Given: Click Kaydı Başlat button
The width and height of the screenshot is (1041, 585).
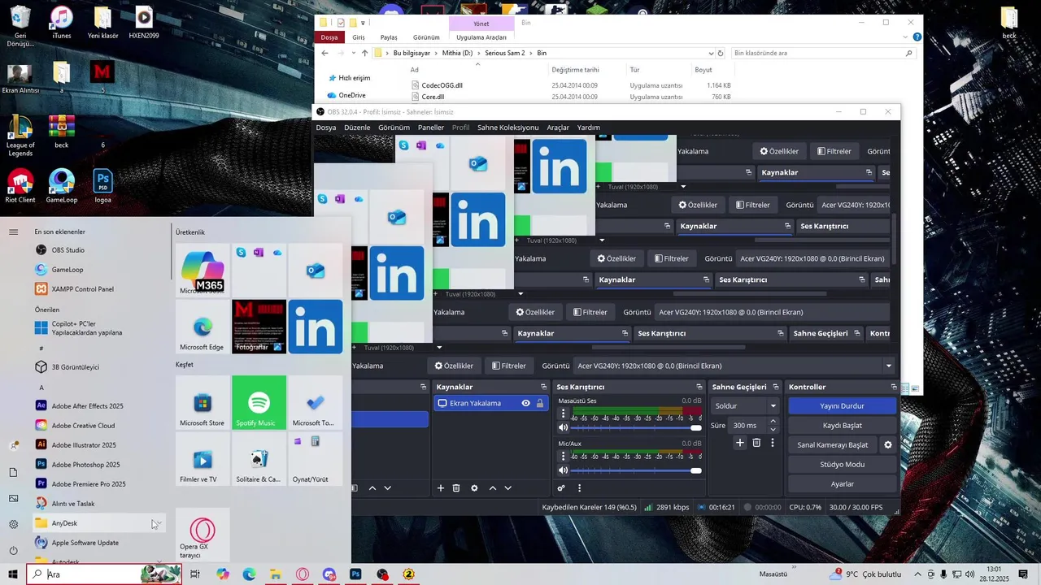Looking at the screenshot, I should click(842, 426).
